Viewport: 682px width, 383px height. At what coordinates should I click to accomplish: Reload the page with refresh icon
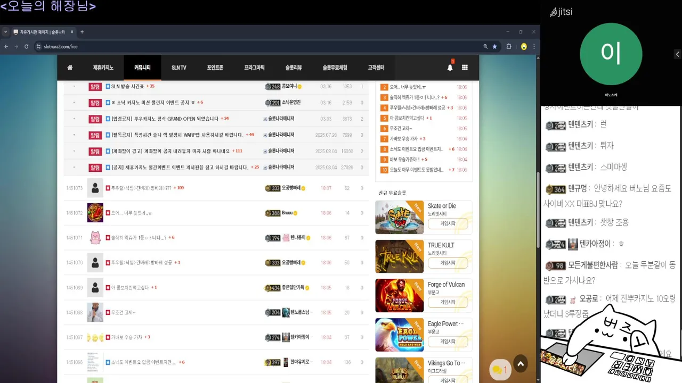(x=26, y=47)
